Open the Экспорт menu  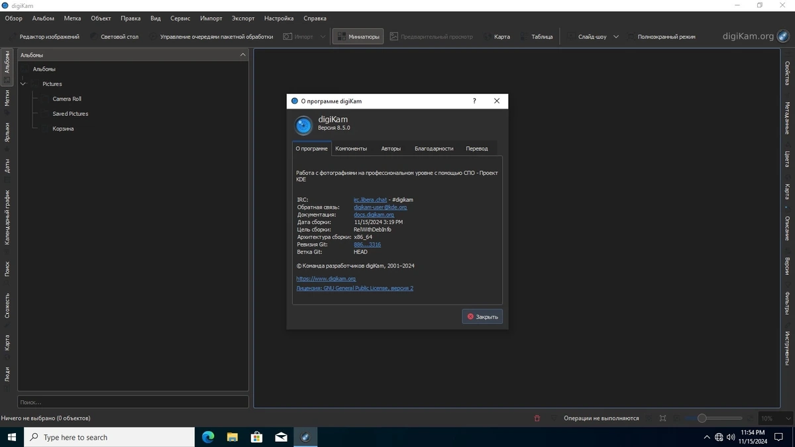243,19
